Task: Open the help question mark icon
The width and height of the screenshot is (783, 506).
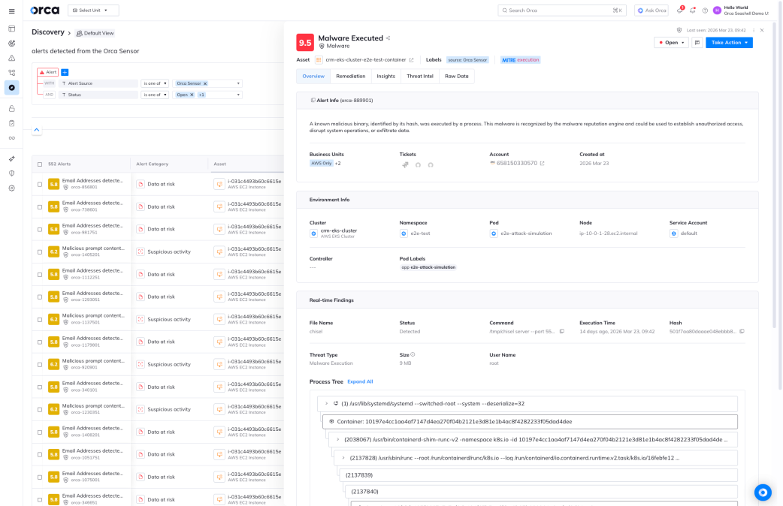Action: click(x=705, y=11)
